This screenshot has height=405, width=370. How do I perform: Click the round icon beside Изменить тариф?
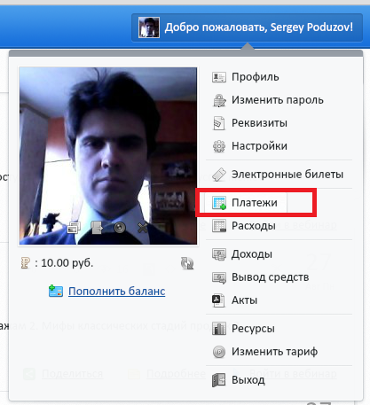click(219, 352)
